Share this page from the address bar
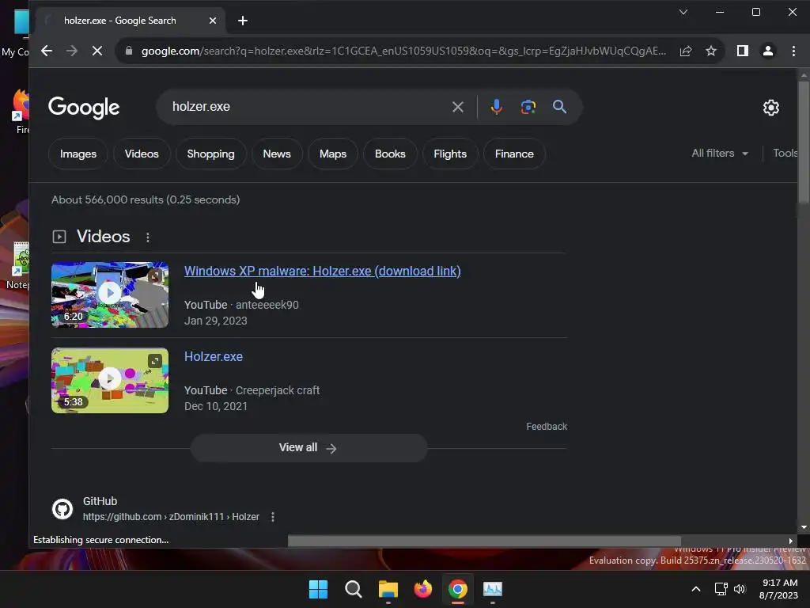This screenshot has width=810, height=608. pyautogui.click(x=686, y=51)
